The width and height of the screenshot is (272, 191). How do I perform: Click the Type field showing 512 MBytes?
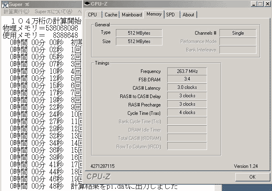[139, 33]
